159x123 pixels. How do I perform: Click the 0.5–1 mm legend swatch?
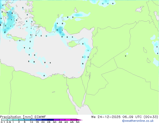[x=10, y=120]
